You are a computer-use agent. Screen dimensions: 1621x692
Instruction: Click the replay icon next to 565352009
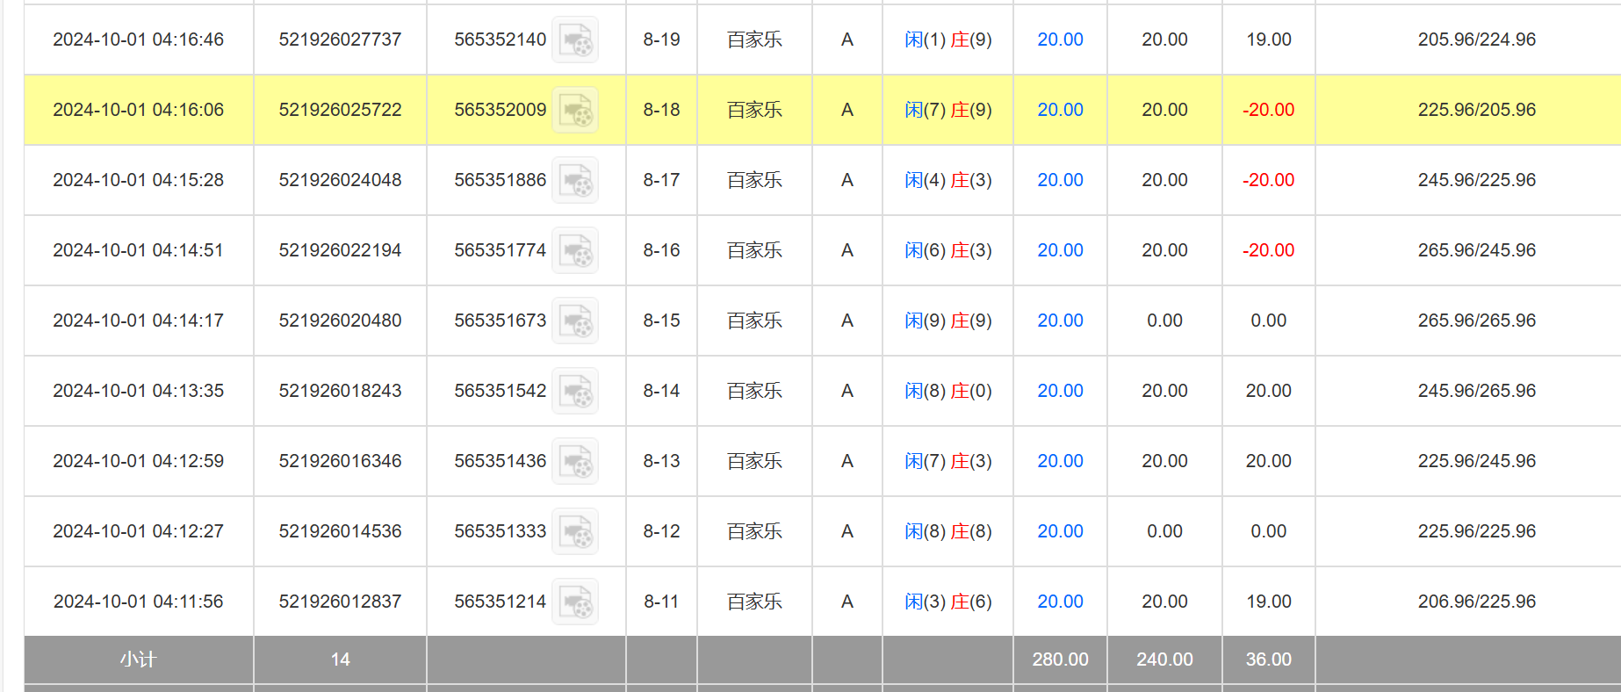click(x=575, y=111)
